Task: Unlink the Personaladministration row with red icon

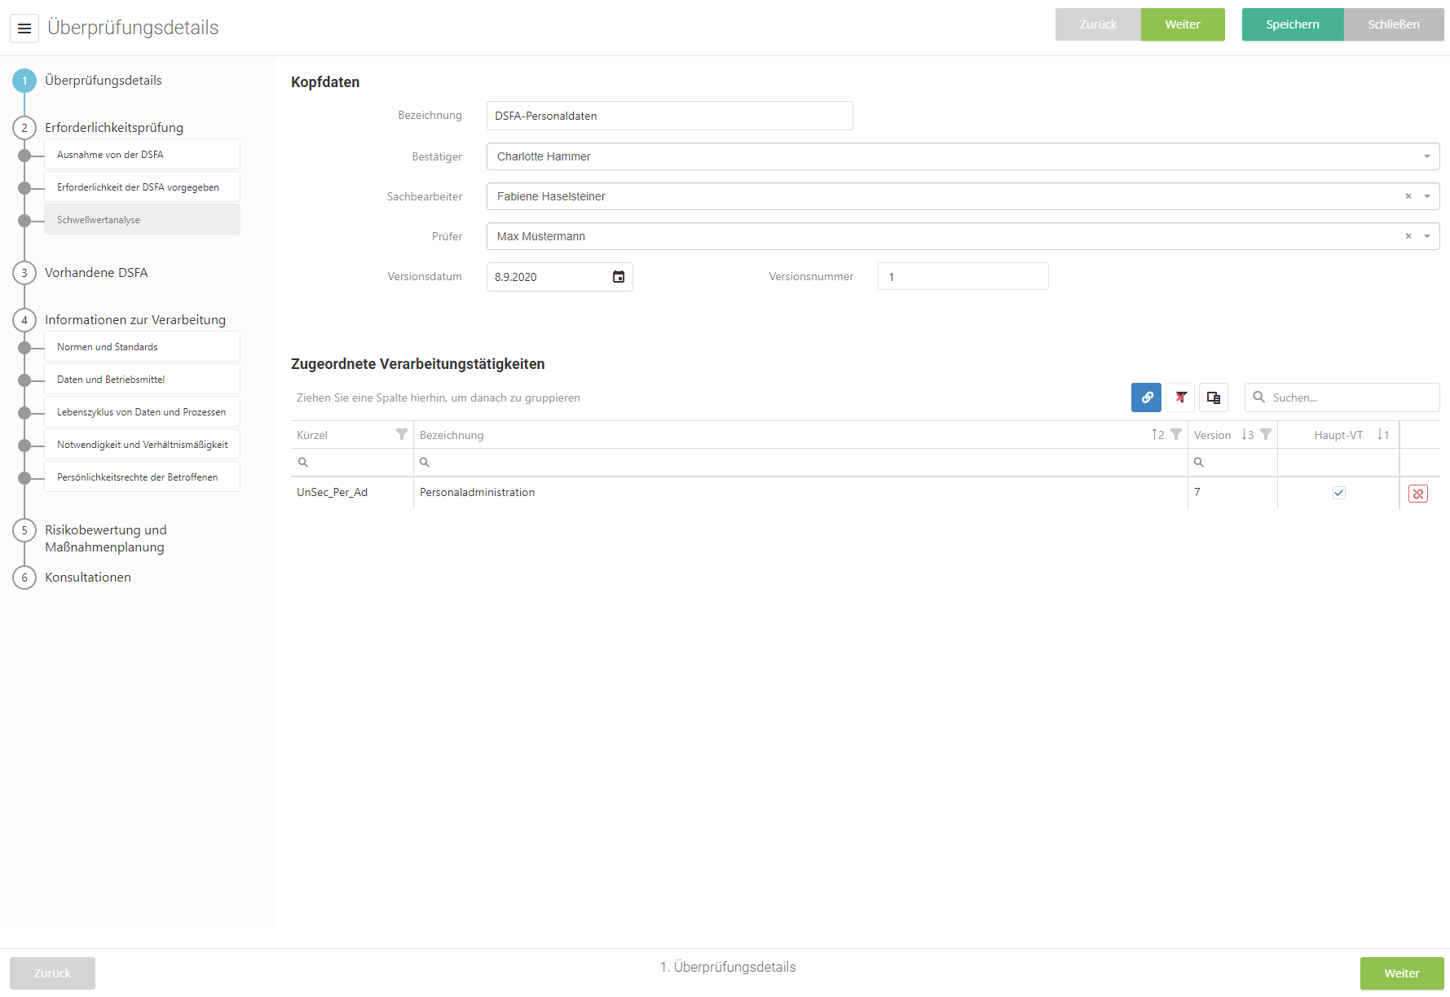Action: coord(1417,494)
